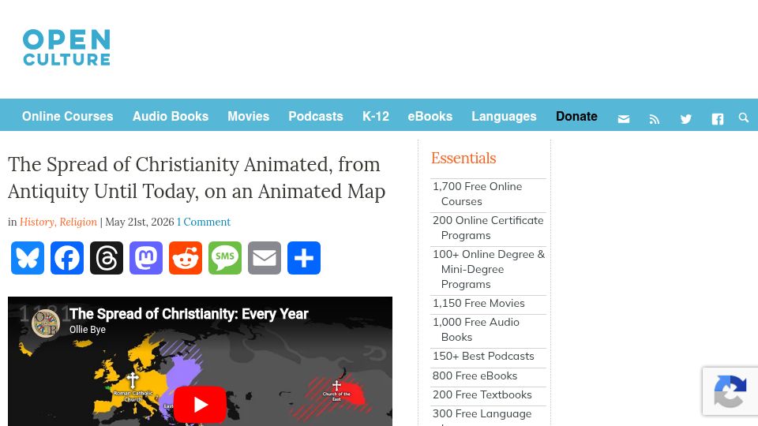
Task: Share article on Facebook
Action: tap(67, 258)
